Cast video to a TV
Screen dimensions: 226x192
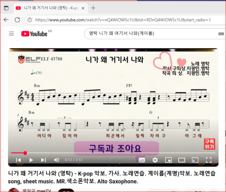click(195, 160)
